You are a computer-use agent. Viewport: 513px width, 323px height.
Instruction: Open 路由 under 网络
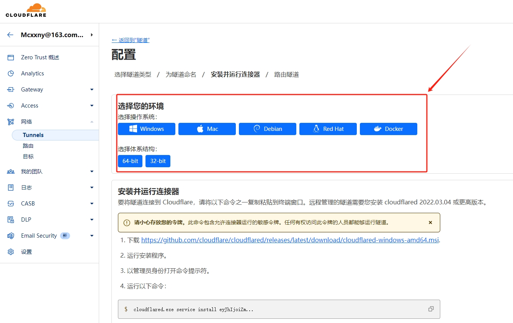(x=28, y=146)
